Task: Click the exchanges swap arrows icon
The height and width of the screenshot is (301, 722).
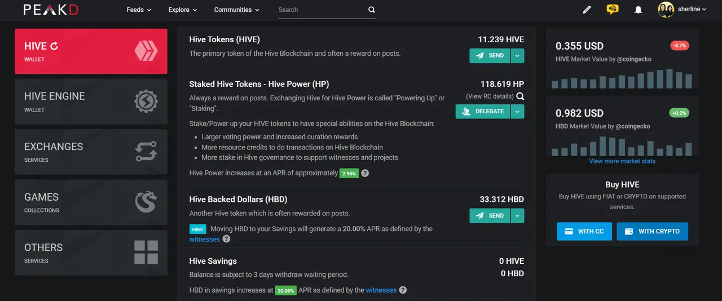Action: [x=146, y=152]
